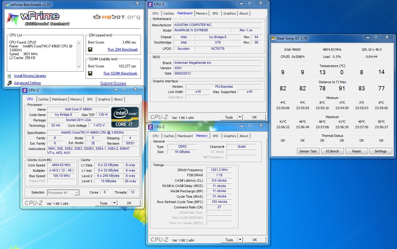Image resolution: width=397 pixels, height=249 pixels.
Task: Launch XS Bench in Real Temp
Action: pos(332,151)
